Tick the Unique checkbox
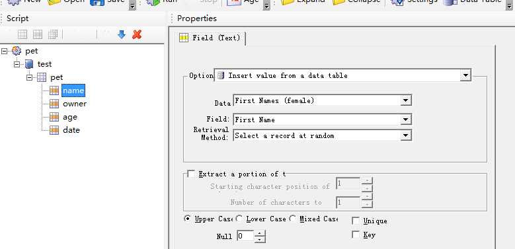 pos(356,221)
